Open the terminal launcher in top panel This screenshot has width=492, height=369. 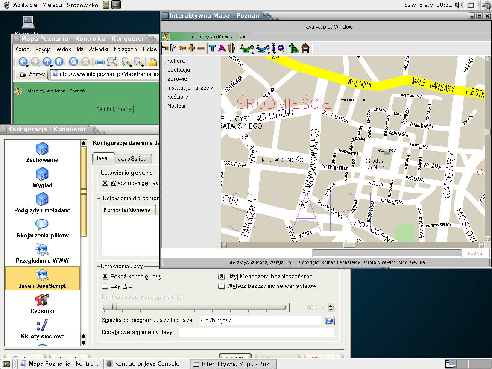tap(116, 5)
